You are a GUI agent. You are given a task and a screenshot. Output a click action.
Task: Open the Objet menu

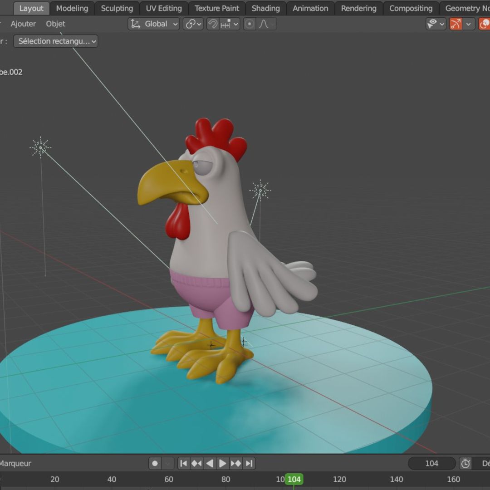click(56, 24)
